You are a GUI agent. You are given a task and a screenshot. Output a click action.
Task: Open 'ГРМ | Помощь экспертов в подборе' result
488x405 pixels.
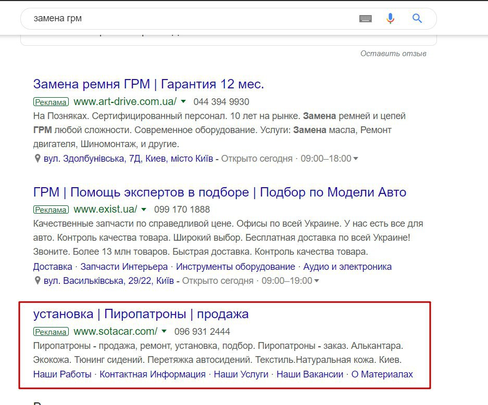(x=219, y=192)
